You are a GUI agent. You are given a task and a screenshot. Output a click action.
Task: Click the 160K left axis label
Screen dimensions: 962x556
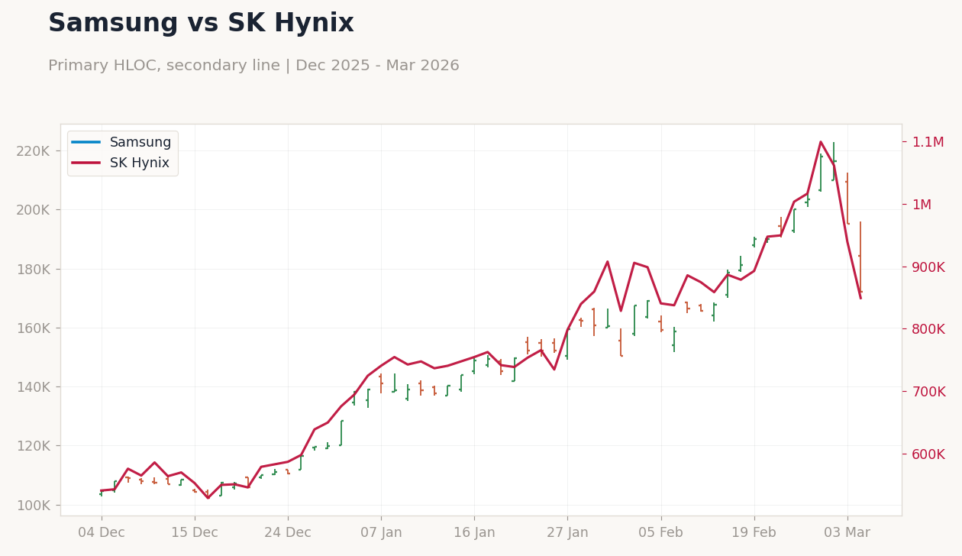(33, 328)
